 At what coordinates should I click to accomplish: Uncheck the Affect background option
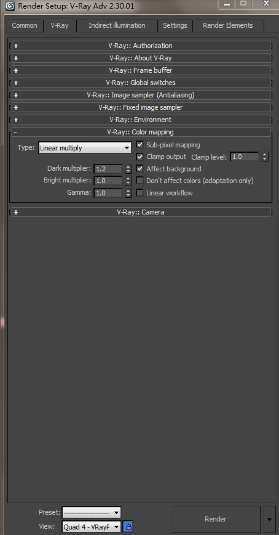point(139,168)
